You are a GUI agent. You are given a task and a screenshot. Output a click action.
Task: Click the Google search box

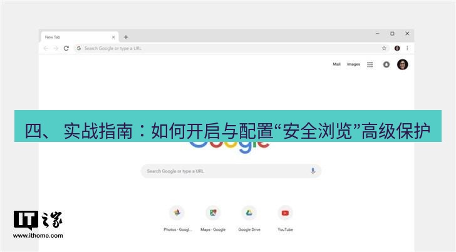[x=231, y=171]
